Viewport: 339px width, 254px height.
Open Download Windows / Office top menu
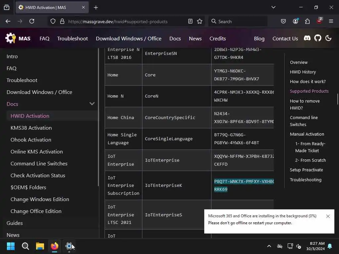(129, 38)
